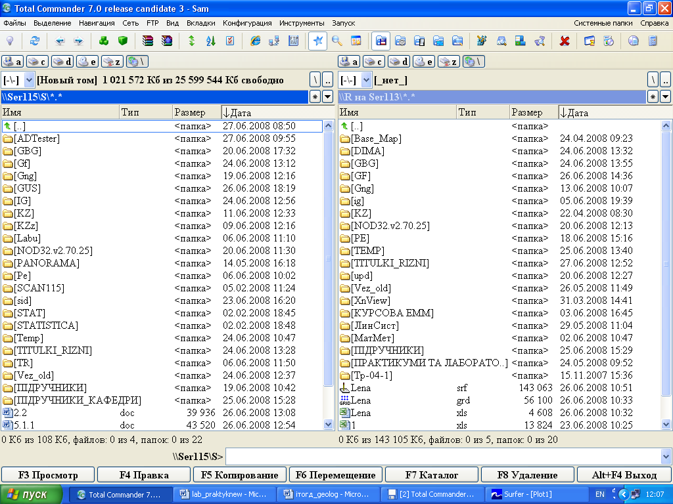
Task: Click the pack files books icon
Action: [148, 41]
